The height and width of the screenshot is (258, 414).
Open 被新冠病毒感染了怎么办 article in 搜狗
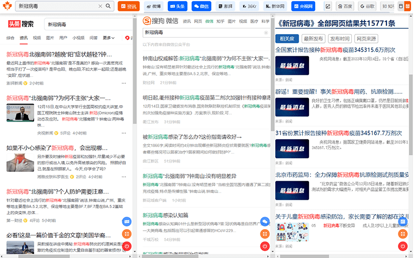coord(192,137)
